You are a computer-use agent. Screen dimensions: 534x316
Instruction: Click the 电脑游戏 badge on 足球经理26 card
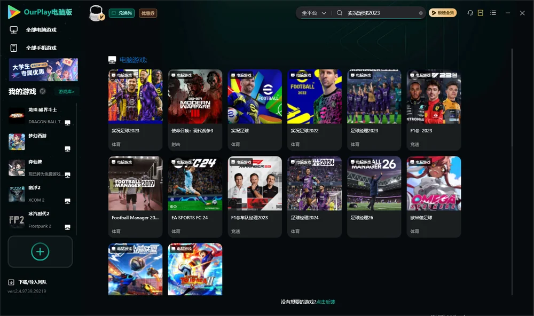(360, 162)
